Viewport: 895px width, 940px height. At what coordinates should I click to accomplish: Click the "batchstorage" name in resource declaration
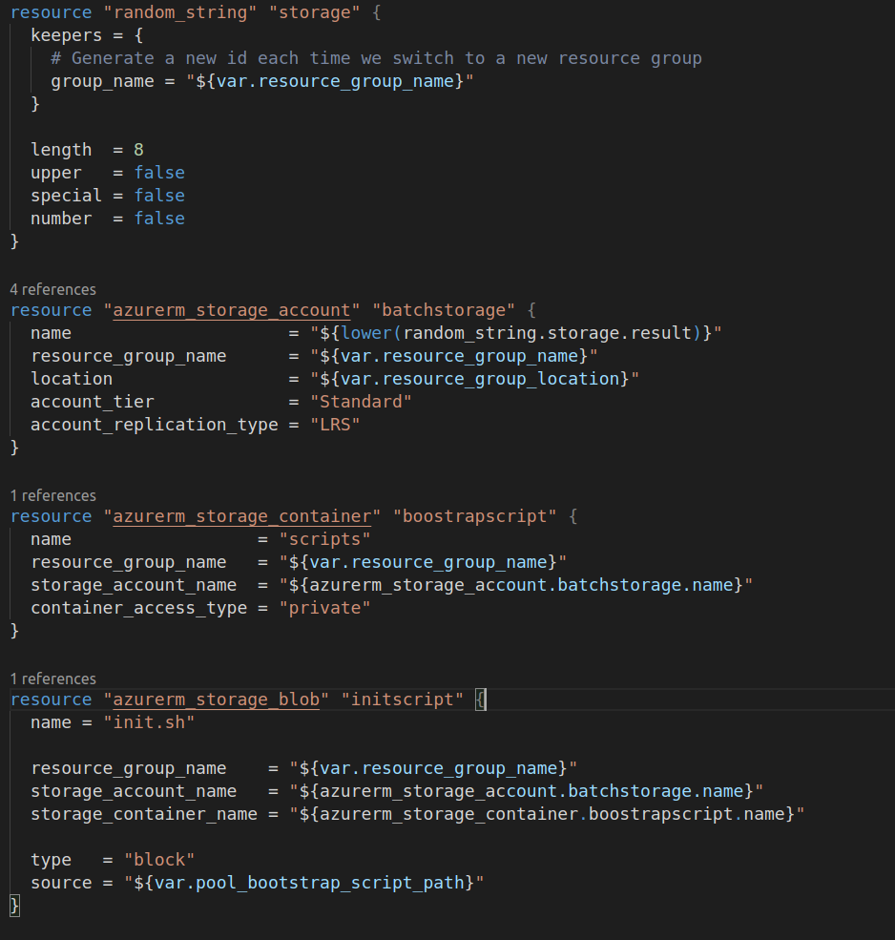tap(444, 310)
